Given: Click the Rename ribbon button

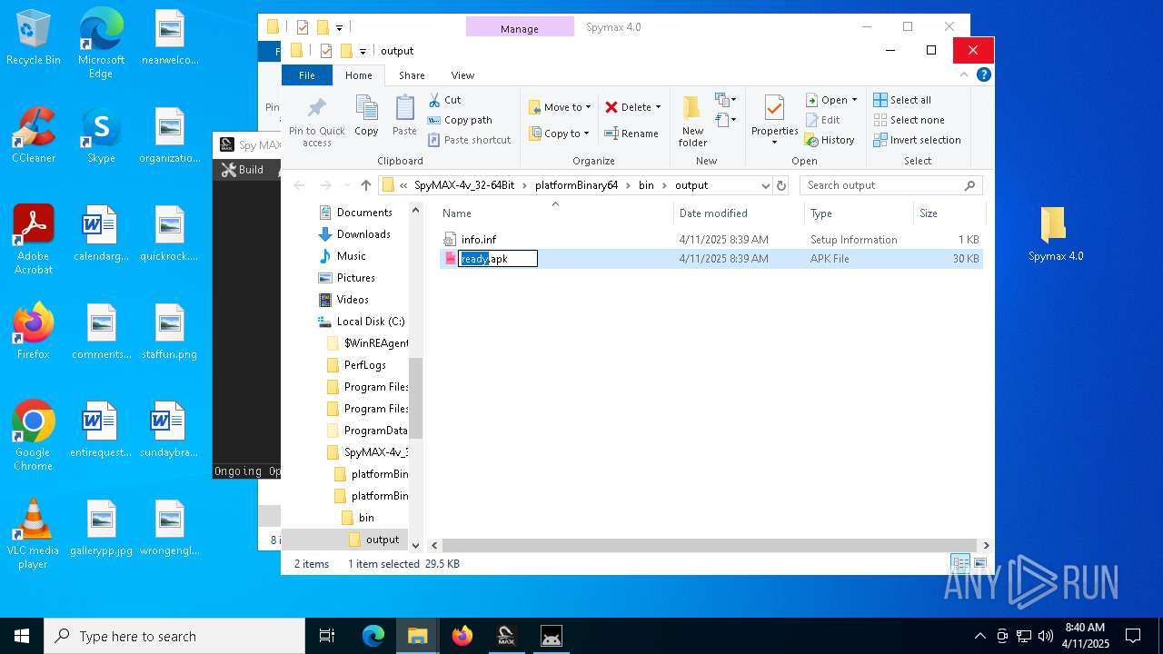Looking at the screenshot, I should 631,134.
